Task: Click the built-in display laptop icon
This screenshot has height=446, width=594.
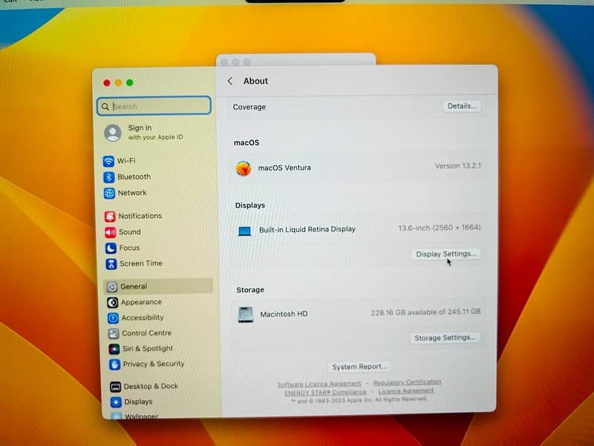Action: (x=244, y=230)
